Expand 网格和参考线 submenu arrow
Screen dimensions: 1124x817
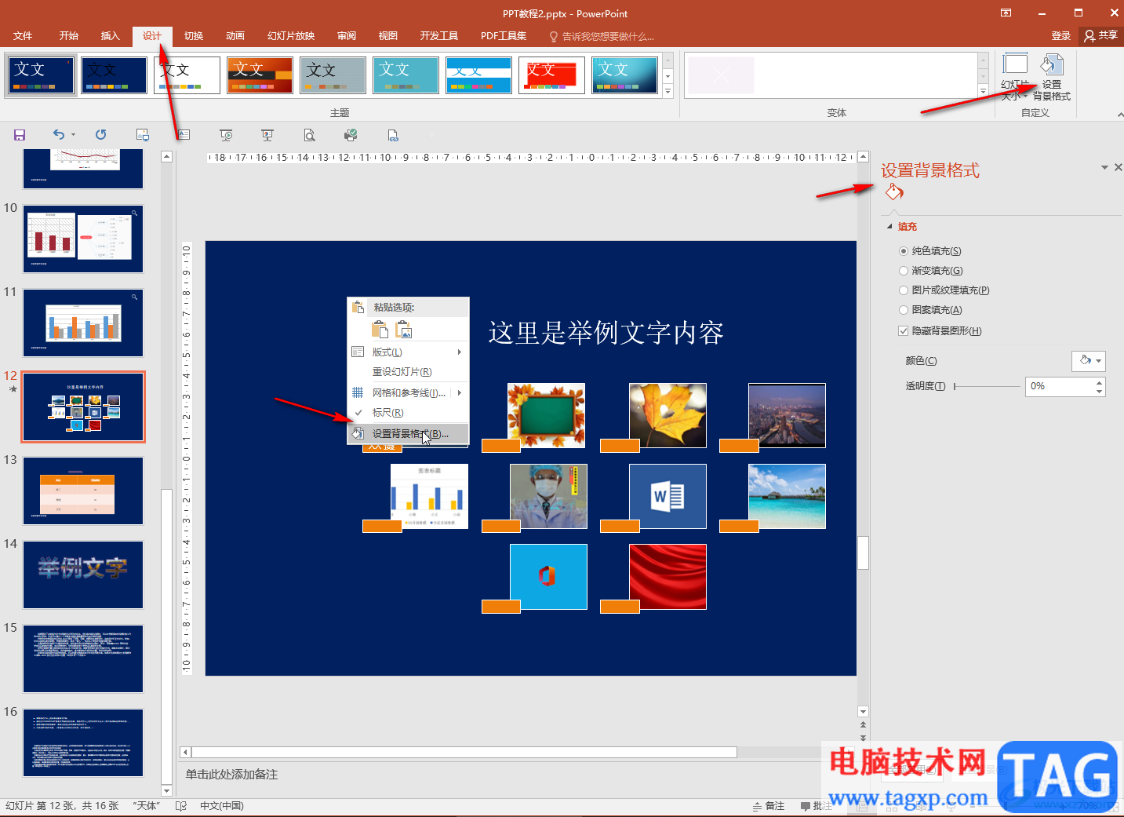460,392
